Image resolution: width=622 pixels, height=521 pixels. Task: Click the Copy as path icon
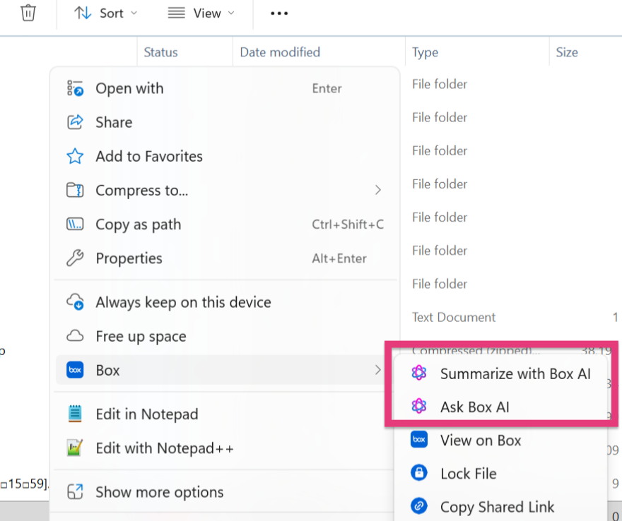[x=75, y=224]
